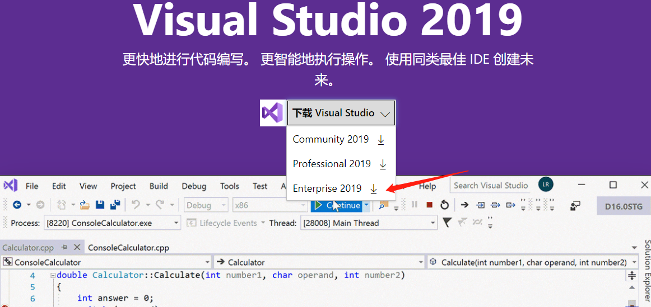Viewport: 651px width, 307px height.
Task: Open the ConsoleCalculator scope dropdown
Action: pyautogui.click(x=106, y=262)
